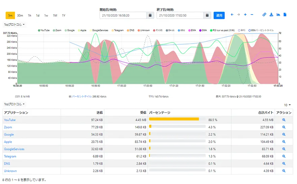Click the area chart icon
297x184 pixels.
(278, 15)
